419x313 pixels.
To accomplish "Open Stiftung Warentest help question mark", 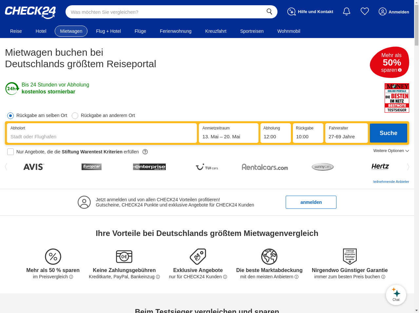I will click(145, 152).
